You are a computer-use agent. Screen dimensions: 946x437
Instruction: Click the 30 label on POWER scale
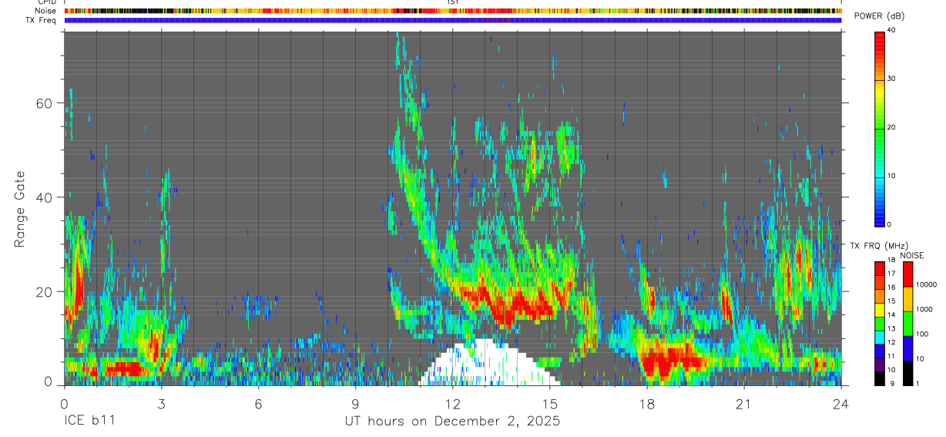pyautogui.click(x=893, y=79)
